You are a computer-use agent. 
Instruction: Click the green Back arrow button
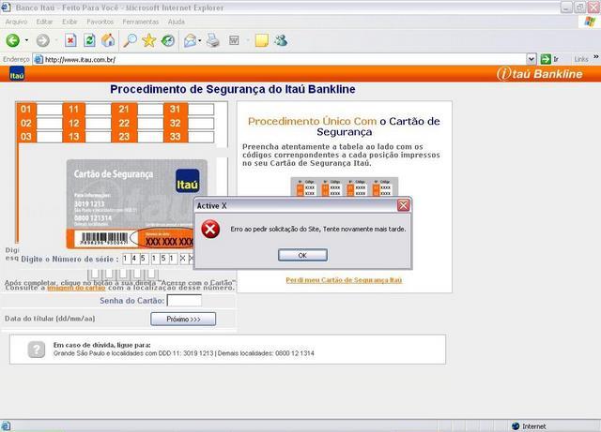[12, 40]
